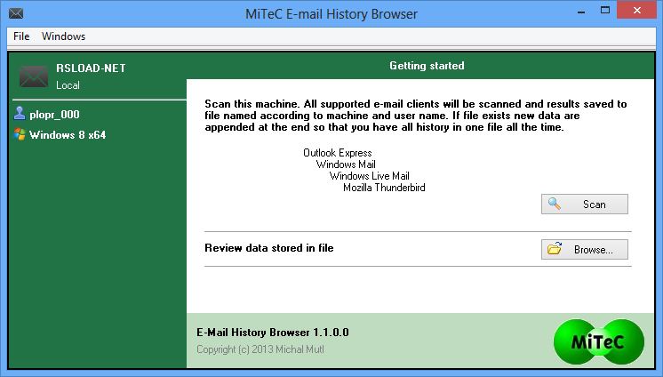This screenshot has width=663, height=377.
Task: Click the envelope icon beside RSLOAD-NET
Action: point(34,76)
